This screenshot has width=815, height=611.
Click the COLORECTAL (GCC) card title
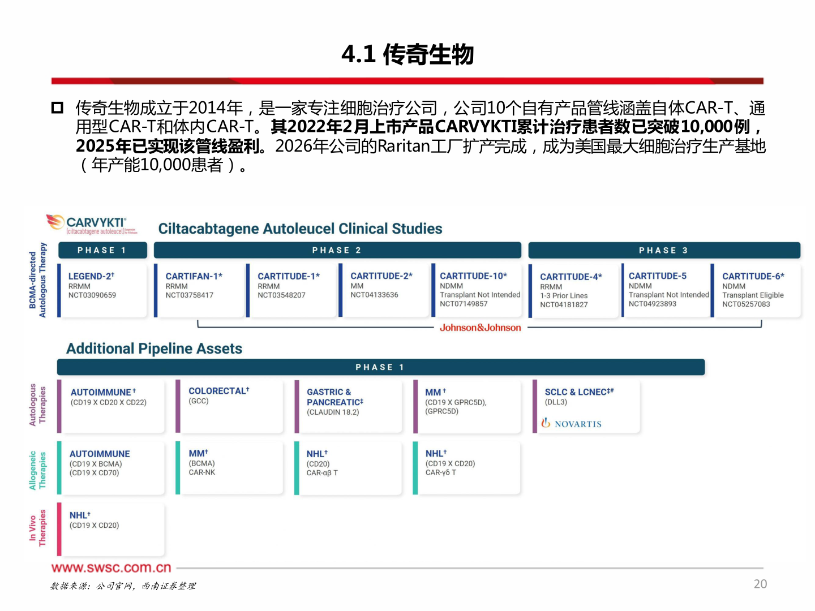pyautogui.click(x=219, y=391)
